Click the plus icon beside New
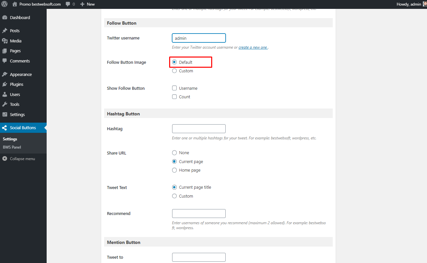The image size is (427, 263). (82, 4)
